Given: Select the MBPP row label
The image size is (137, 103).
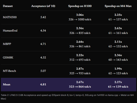Looking at the screenshot, I should (7, 44).
